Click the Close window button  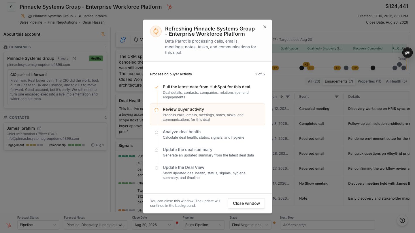[x=246, y=203]
